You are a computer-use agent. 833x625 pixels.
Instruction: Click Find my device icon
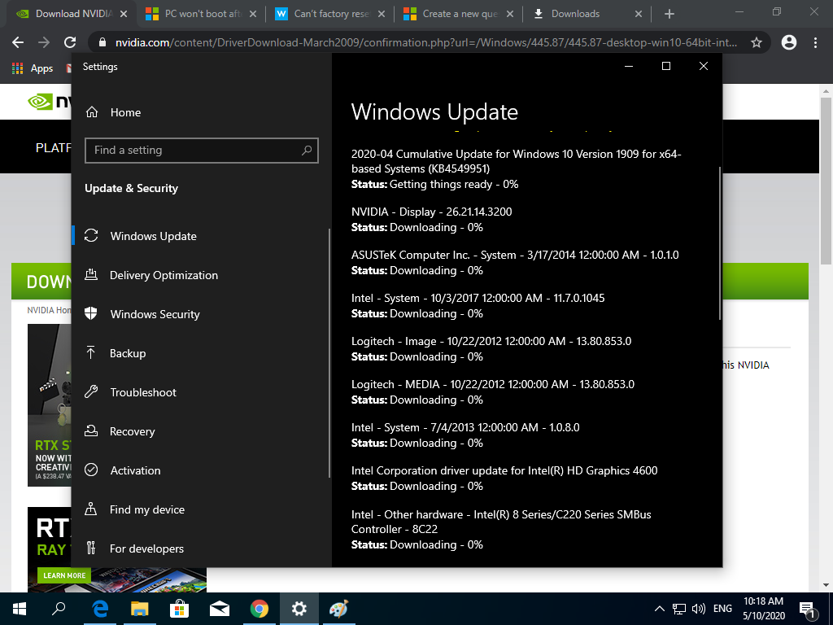tap(91, 509)
